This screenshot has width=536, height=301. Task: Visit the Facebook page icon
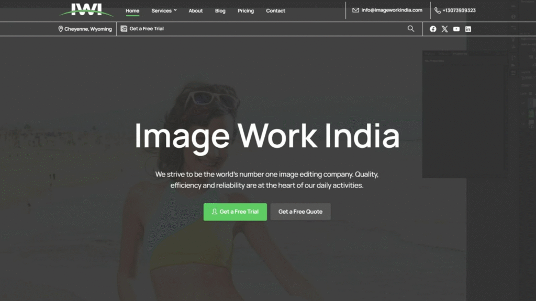[433, 29]
